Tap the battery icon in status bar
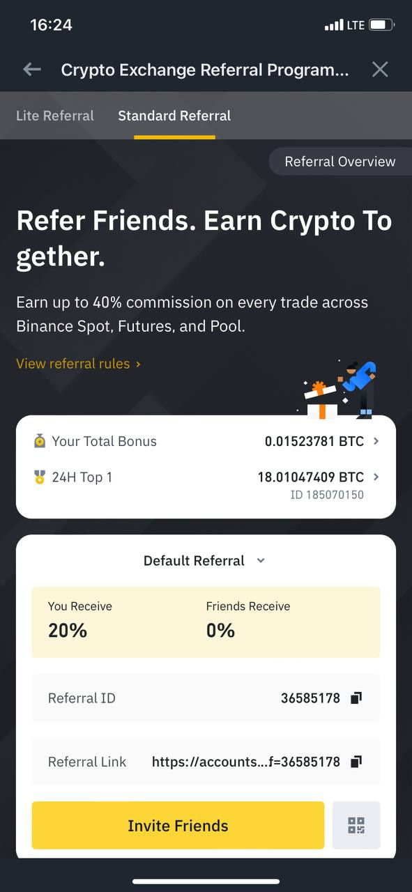Image resolution: width=412 pixels, height=892 pixels. 381,25
